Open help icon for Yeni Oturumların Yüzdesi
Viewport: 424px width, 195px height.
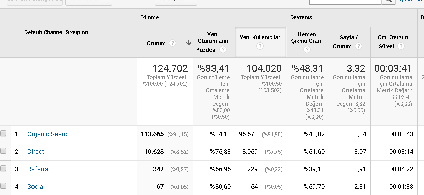click(x=223, y=50)
